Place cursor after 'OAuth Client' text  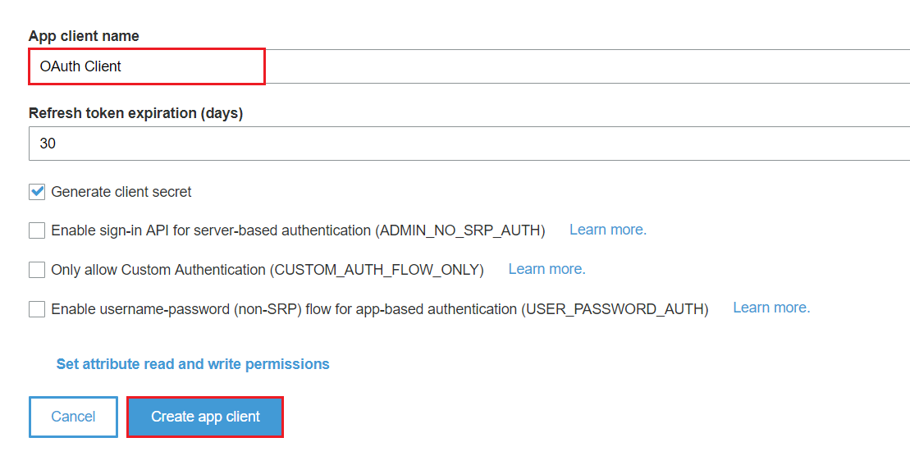pyautogui.click(x=122, y=66)
